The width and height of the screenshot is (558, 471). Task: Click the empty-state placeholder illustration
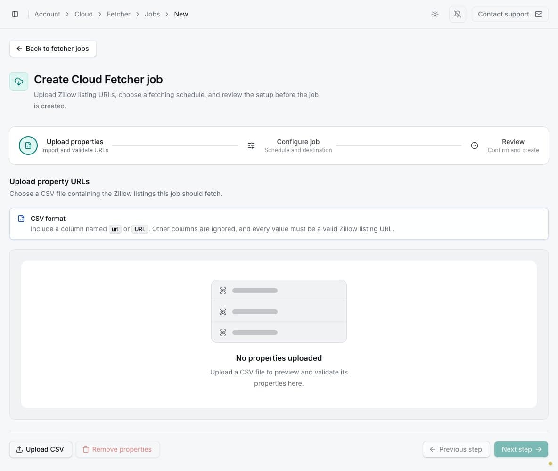pos(279,311)
